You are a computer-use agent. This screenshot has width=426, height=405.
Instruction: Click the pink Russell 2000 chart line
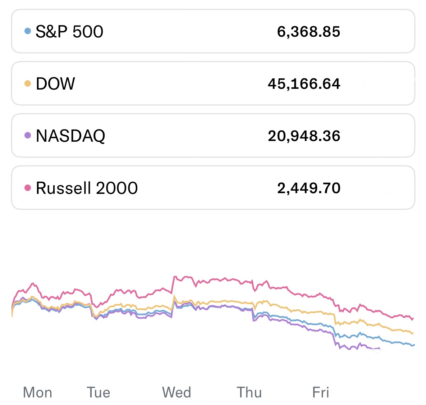pyautogui.click(x=216, y=279)
